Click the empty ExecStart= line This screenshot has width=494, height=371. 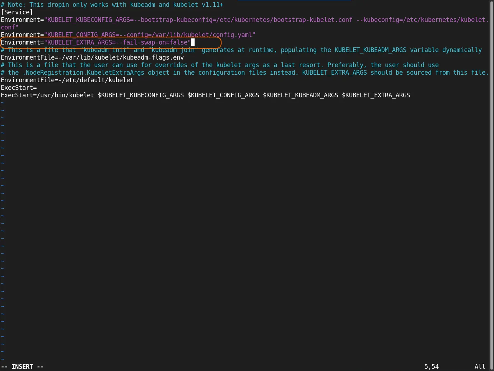19,88
